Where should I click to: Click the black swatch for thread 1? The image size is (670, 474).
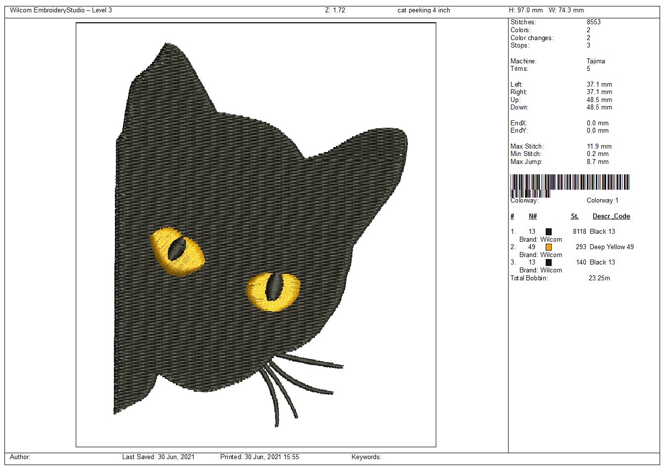[x=548, y=232]
